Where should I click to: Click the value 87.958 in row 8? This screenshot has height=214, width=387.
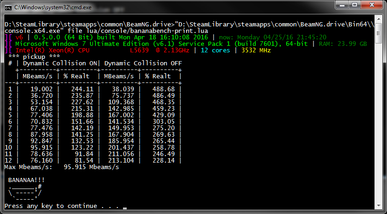coord(42,134)
